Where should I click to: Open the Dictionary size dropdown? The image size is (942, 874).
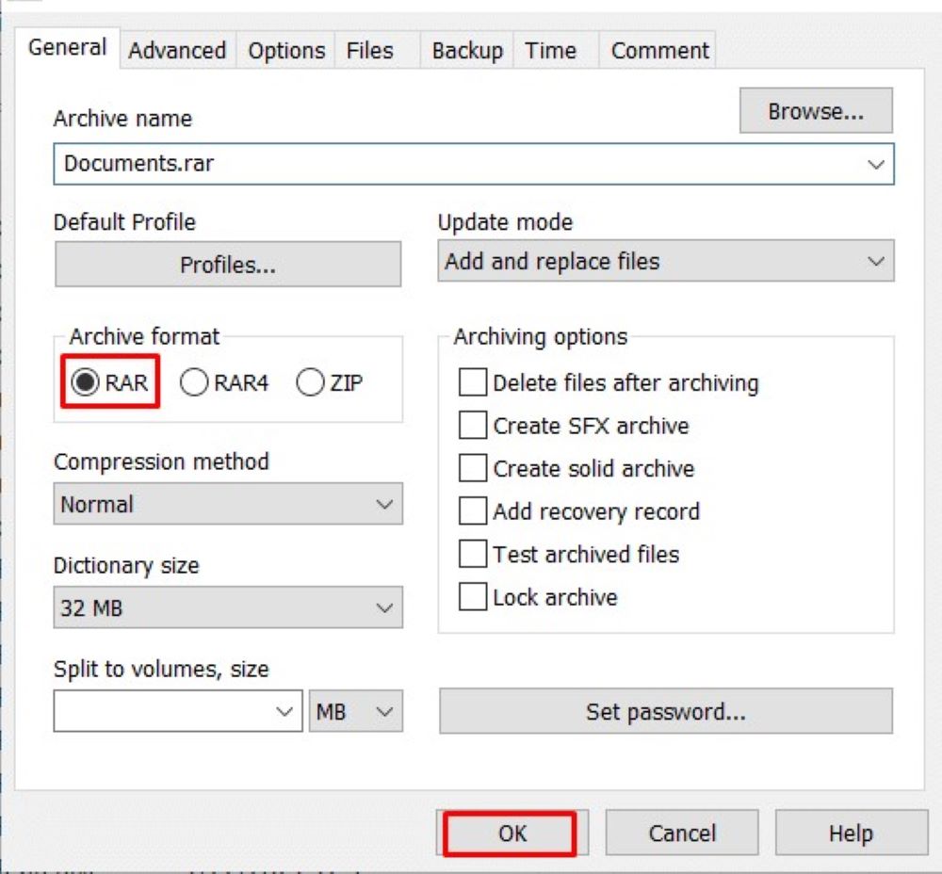228,608
